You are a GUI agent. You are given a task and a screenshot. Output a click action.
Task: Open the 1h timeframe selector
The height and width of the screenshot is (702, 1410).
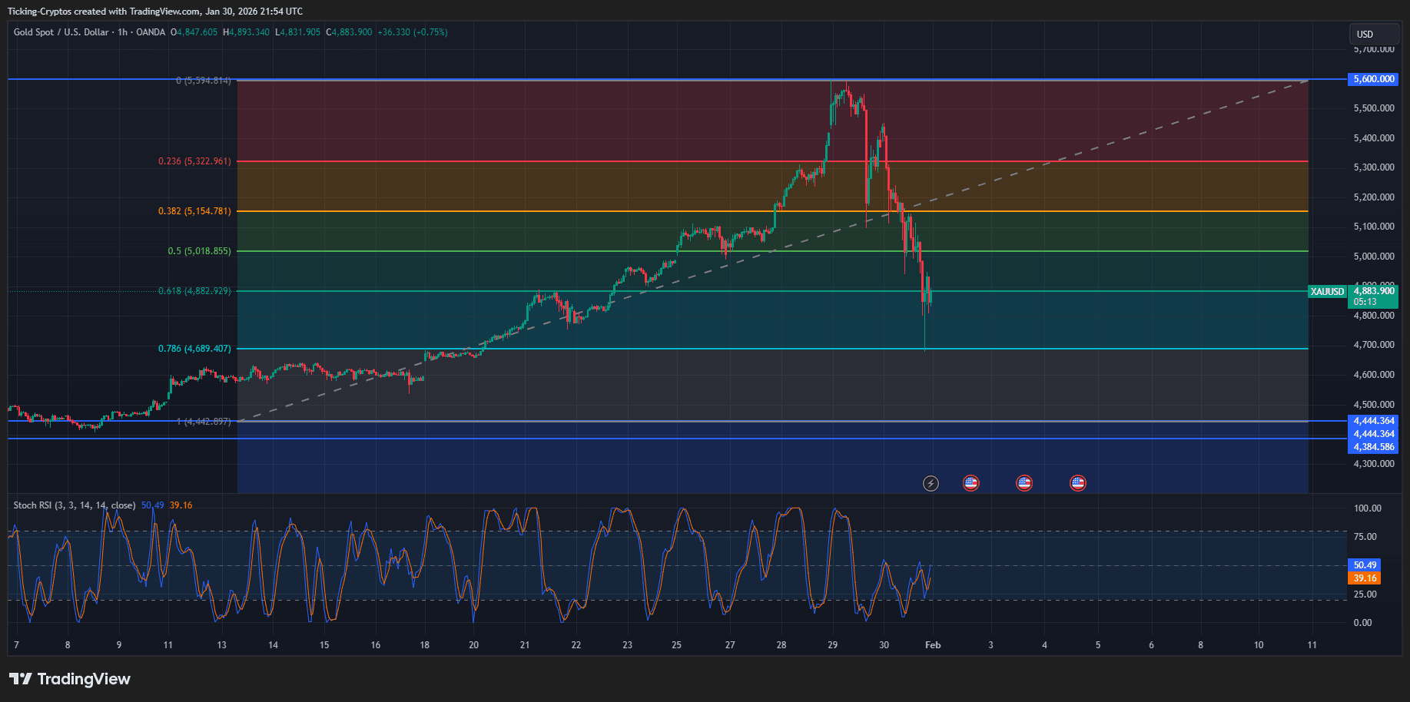[x=121, y=33]
